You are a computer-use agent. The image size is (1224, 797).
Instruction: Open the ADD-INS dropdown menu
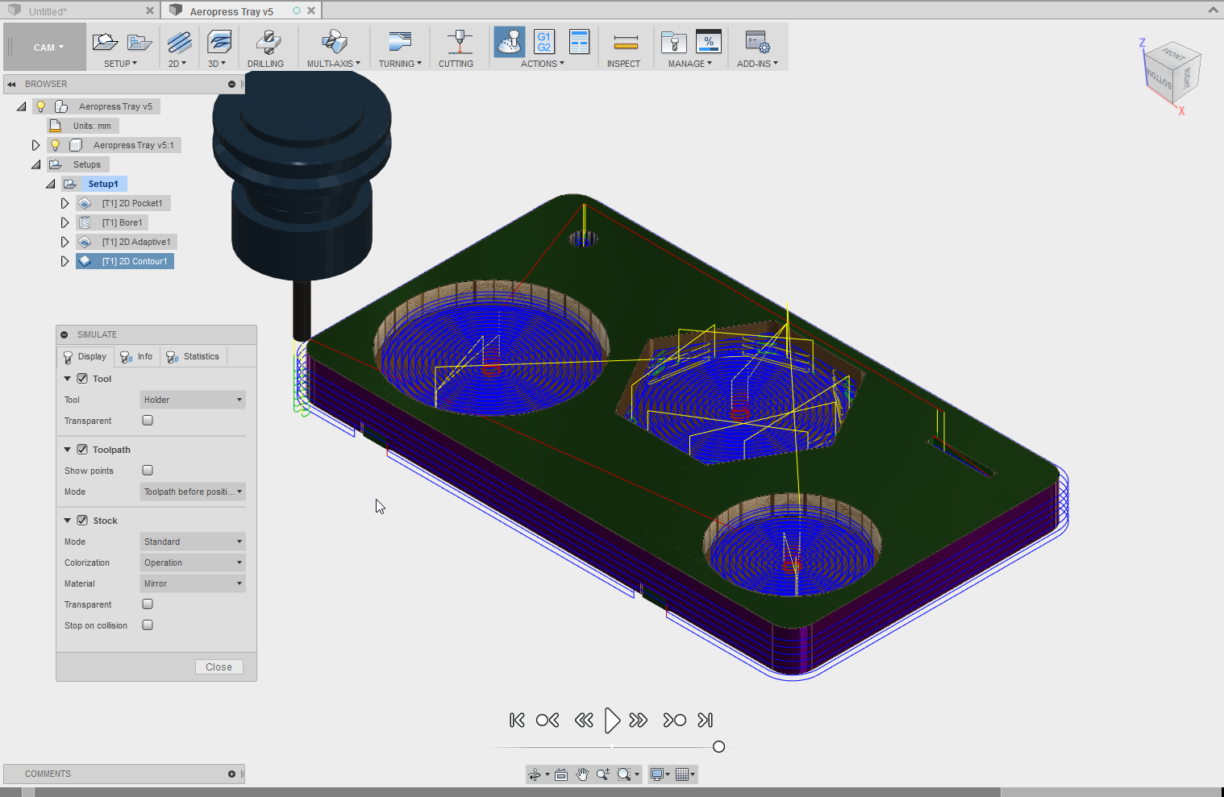[x=758, y=64]
